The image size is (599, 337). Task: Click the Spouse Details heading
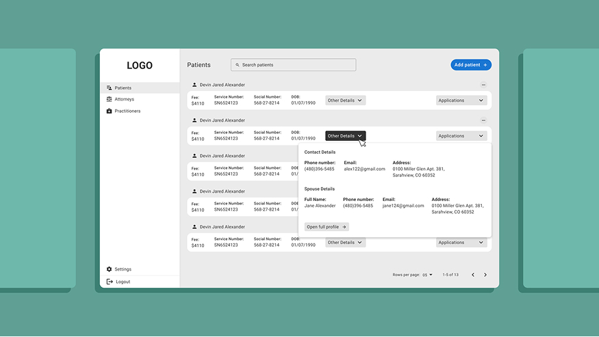pos(320,189)
